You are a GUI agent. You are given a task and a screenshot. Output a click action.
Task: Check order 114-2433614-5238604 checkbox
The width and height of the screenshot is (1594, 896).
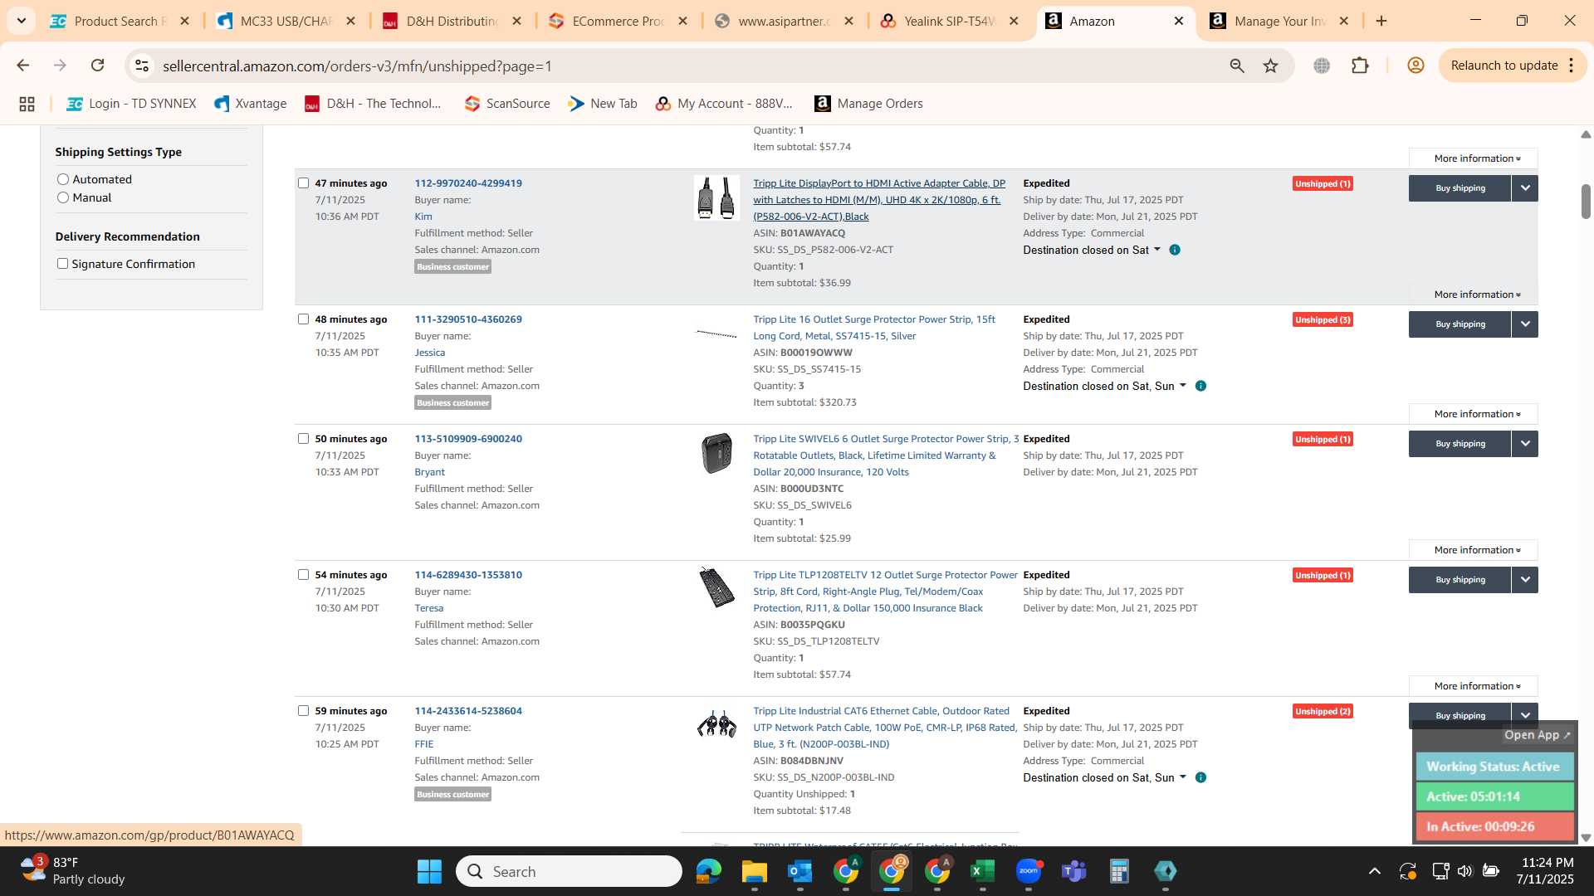click(303, 711)
